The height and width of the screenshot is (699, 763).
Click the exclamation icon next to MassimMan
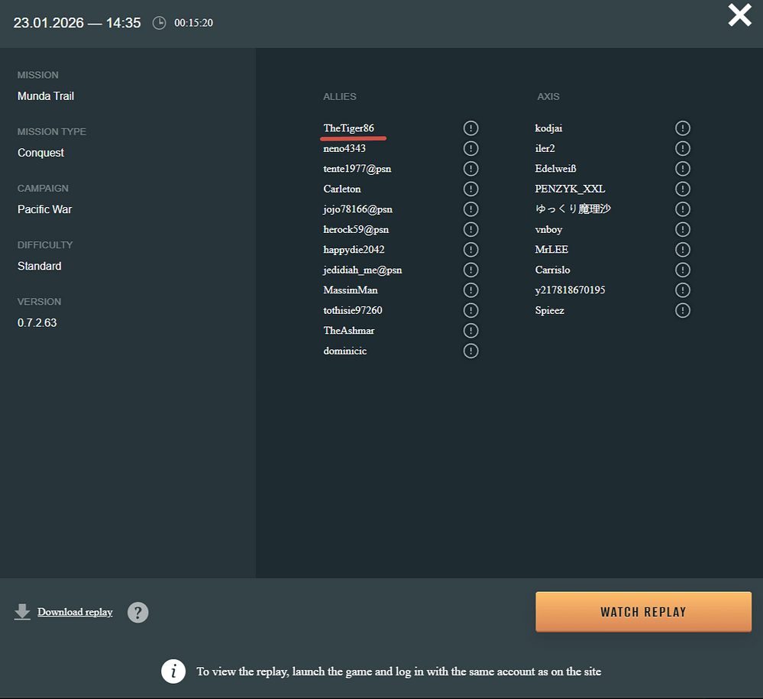coord(470,290)
